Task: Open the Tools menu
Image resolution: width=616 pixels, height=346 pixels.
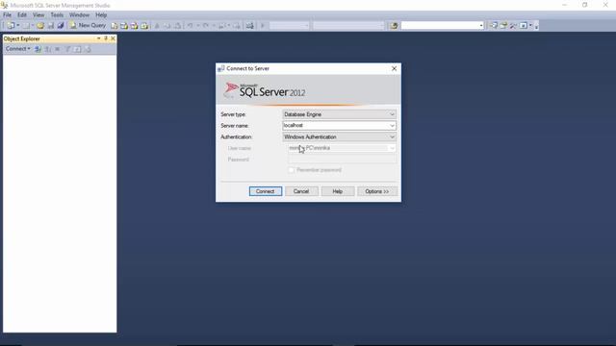Action: pos(57,15)
